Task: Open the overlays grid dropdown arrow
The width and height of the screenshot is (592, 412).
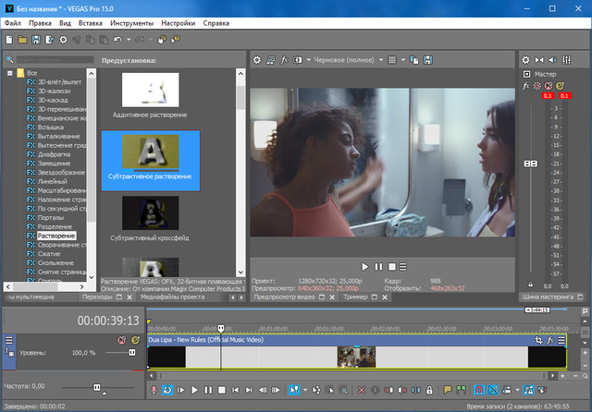Action: coord(405,59)
